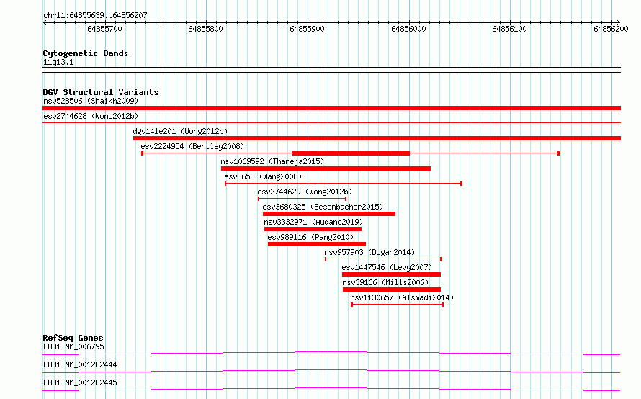Select the nsv1069592 red variant bar

coord(326,169)
